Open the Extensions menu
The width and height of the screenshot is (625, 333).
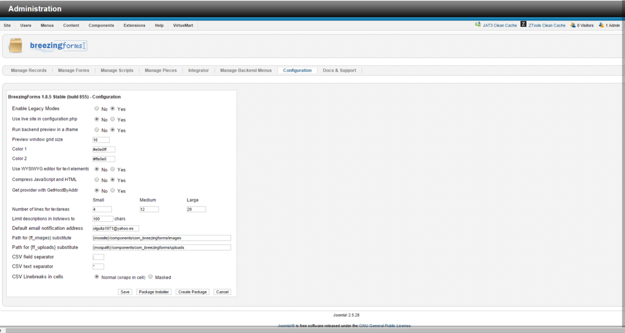pos(134,26)
